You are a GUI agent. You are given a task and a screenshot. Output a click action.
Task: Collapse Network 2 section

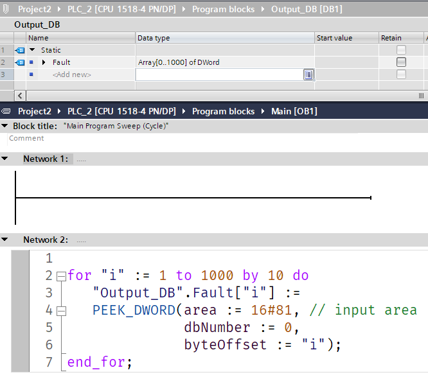(x=5, y=240)
